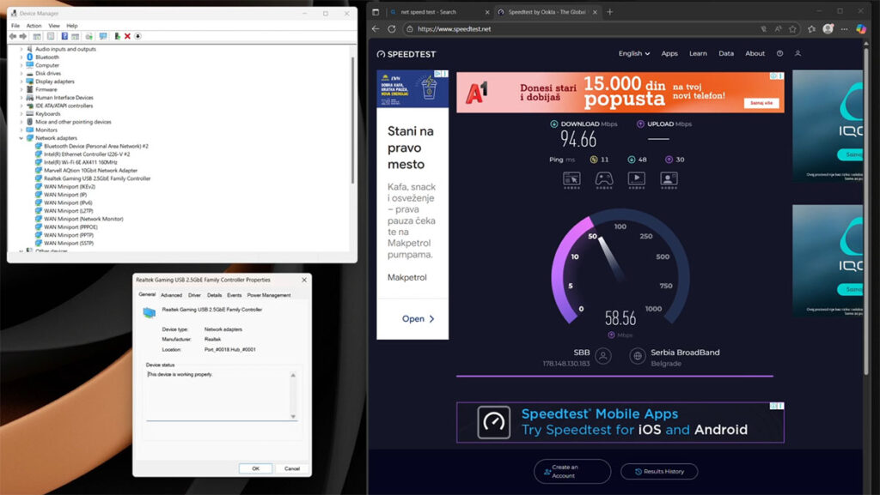Open the Edge tab actions menu icon
The width and height of the screenshot is (880, 495).
[x=376, y=12]
